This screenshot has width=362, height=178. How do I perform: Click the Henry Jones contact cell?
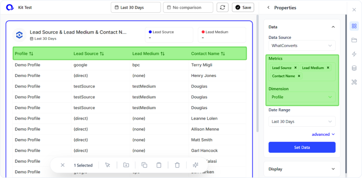pos(204,75)
